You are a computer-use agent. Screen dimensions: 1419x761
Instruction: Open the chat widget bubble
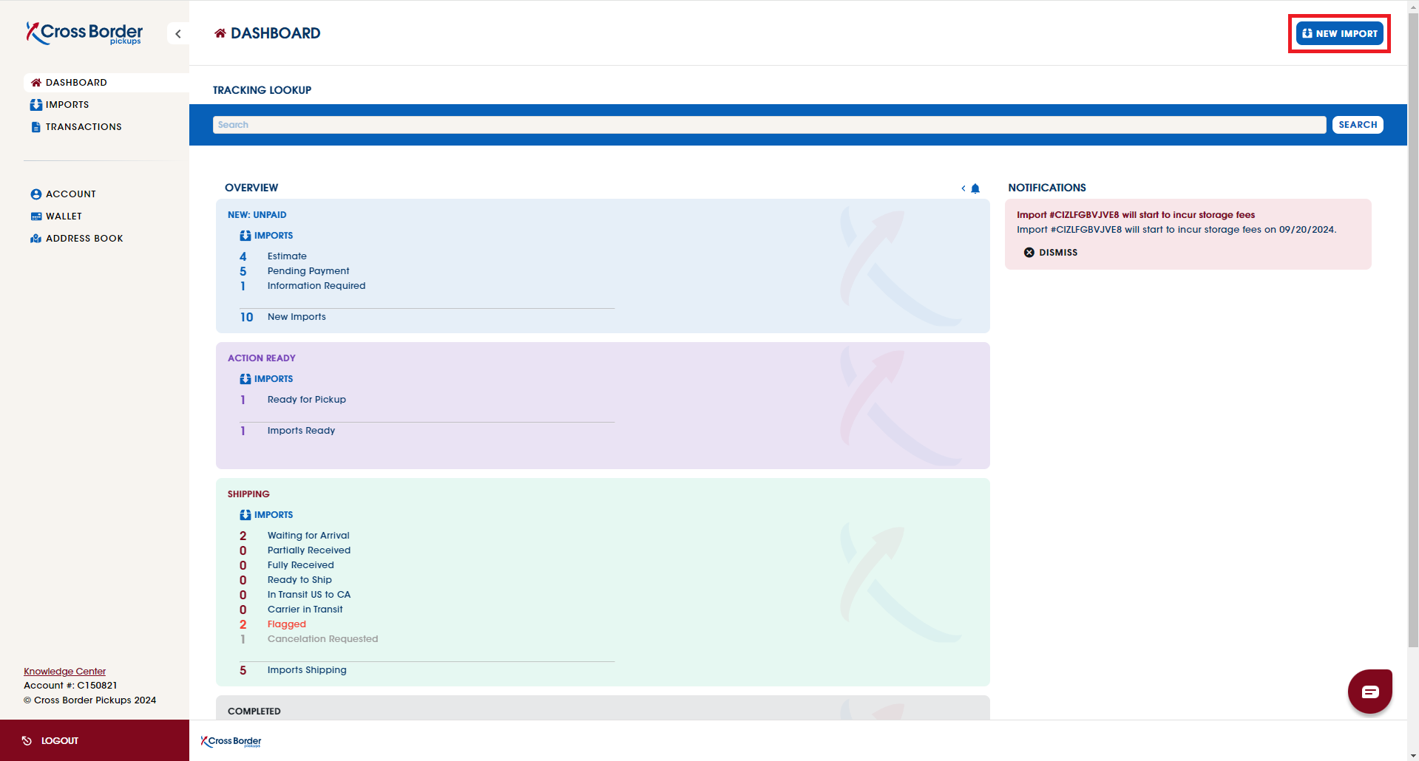coord(1369,692)
